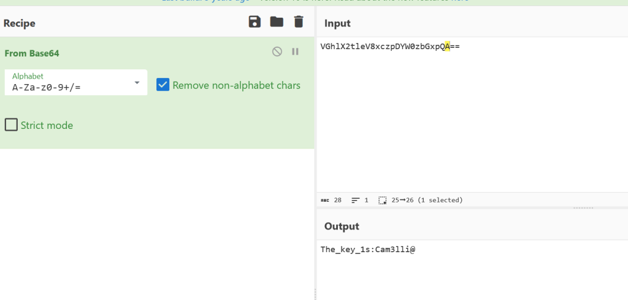Viewport: 628px width, 300px height.
Task: Click the selection range icon in status bar
Action: [x=383, y=200]
